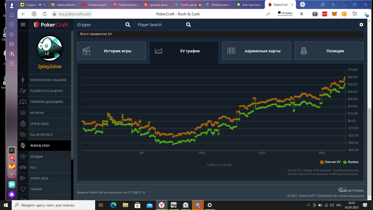Bookmark this page

coord(302,14)
